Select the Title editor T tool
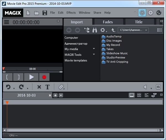 click(x=47, y=87)
